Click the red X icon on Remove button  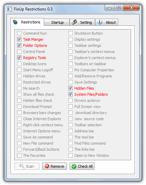pyautogui.click(x=47, y=166)
